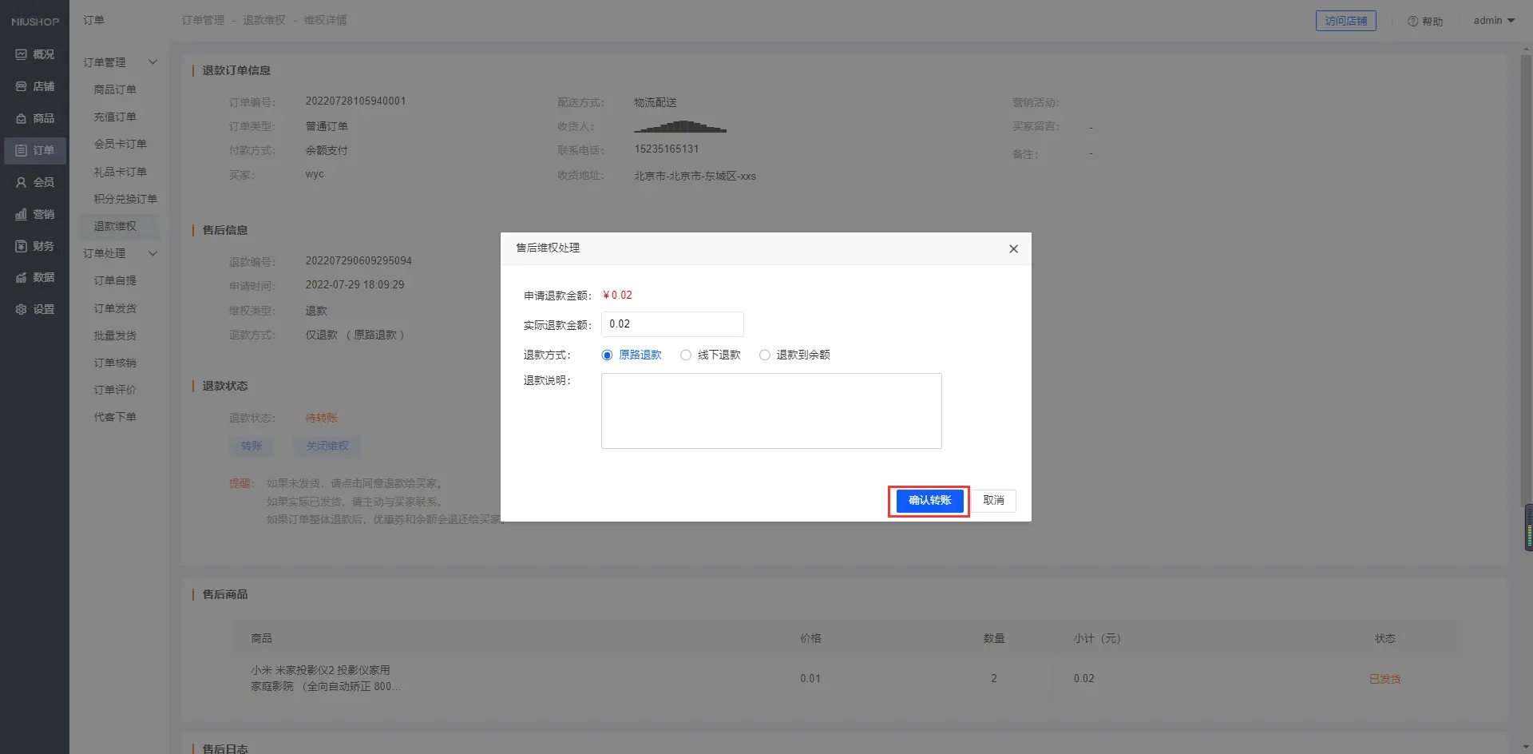The image size is (1533, 754).
Task: Choose the 线下退款 offline refund radio
Action: 686,355
